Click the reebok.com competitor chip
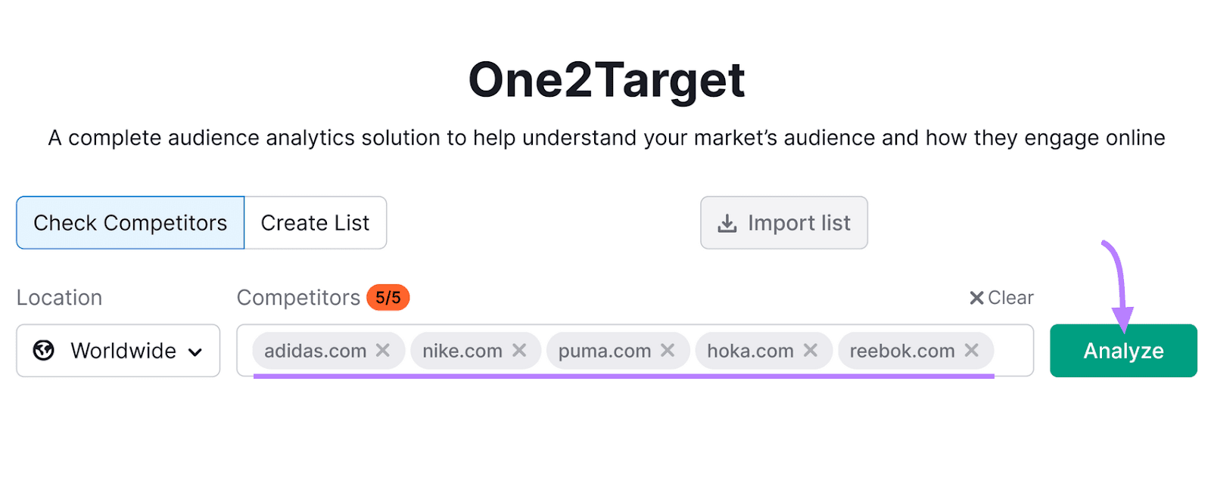This screenshot has height=477, width=1211. 901,350
